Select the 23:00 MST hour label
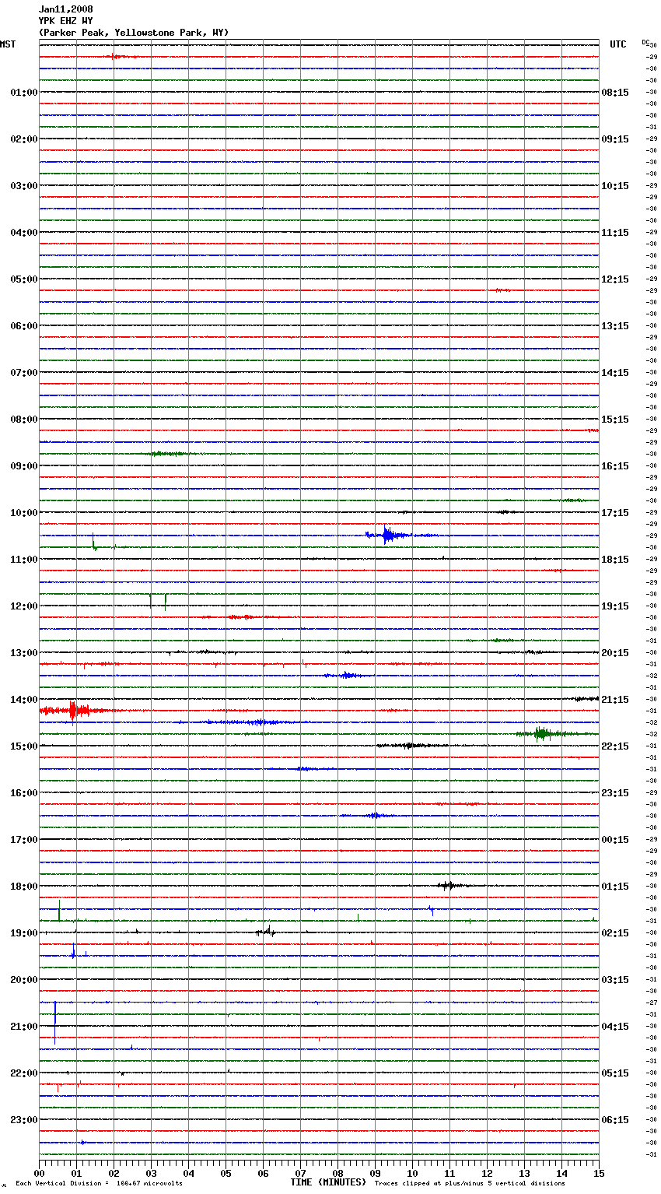The image size is (661, 1194). pos(24,1120)
